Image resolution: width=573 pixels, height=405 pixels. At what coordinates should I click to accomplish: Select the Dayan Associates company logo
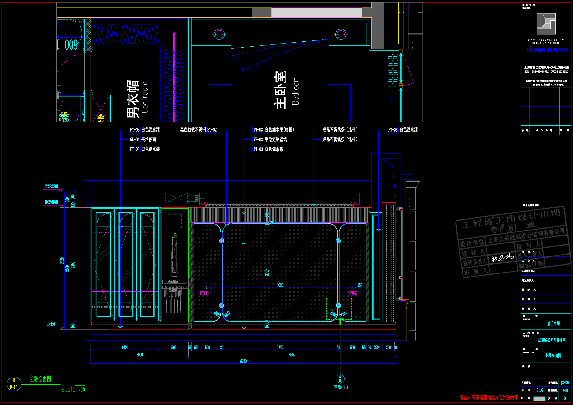546,24
